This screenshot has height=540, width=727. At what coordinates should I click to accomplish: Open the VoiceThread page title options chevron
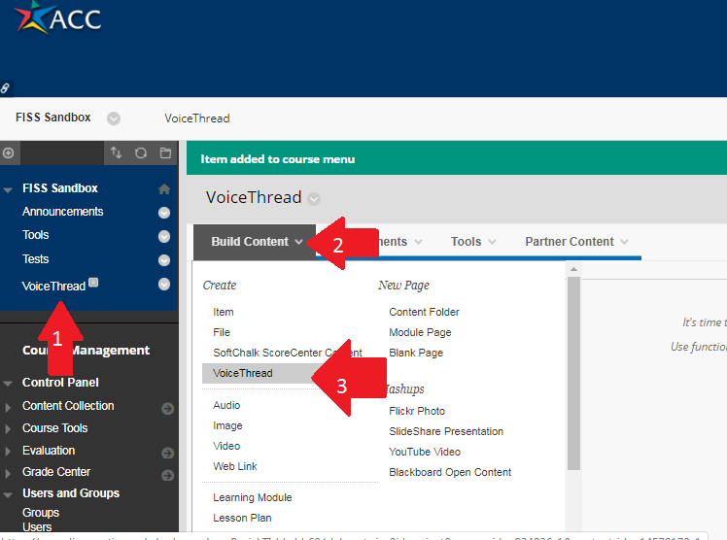tap(314, 199)
